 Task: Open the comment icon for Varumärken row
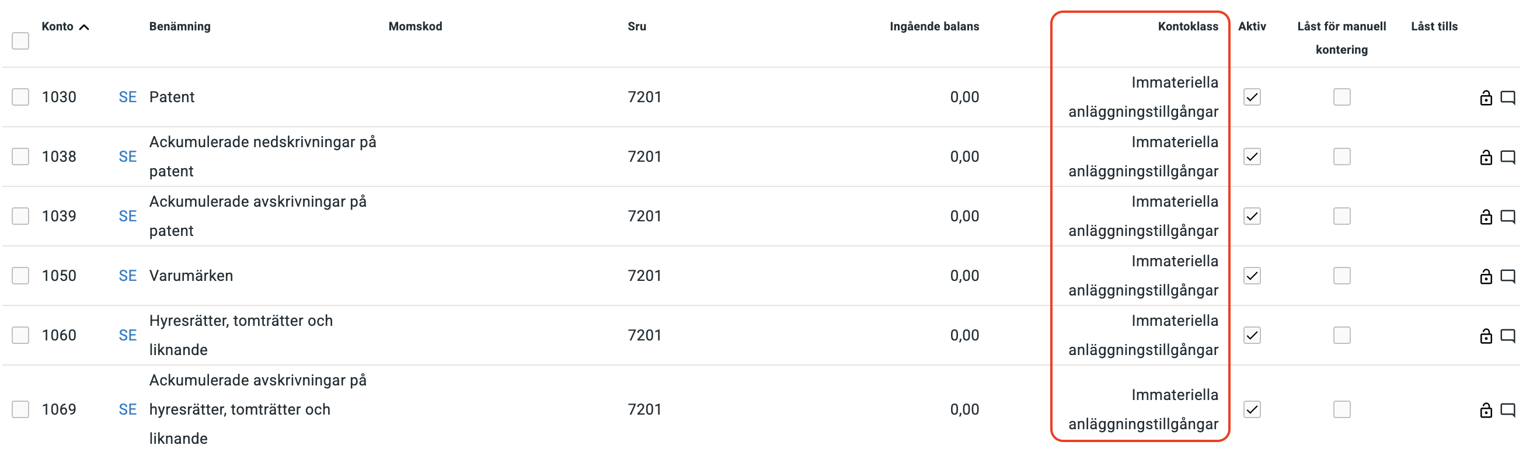[1508, 276]
